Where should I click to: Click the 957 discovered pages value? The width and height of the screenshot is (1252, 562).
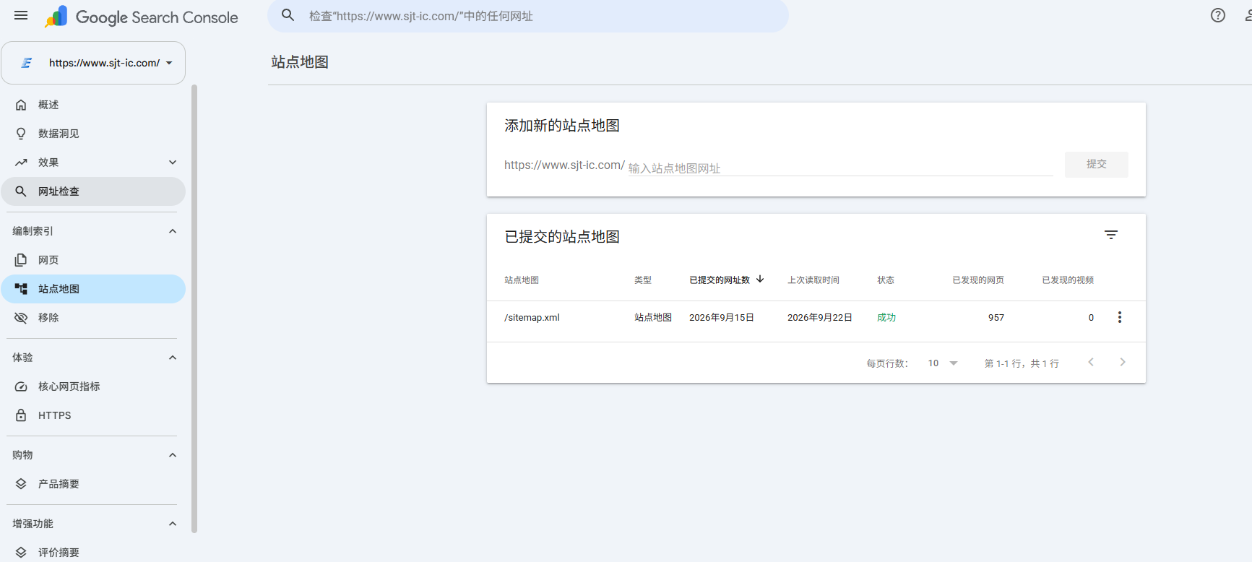click(x=996, y=317)
